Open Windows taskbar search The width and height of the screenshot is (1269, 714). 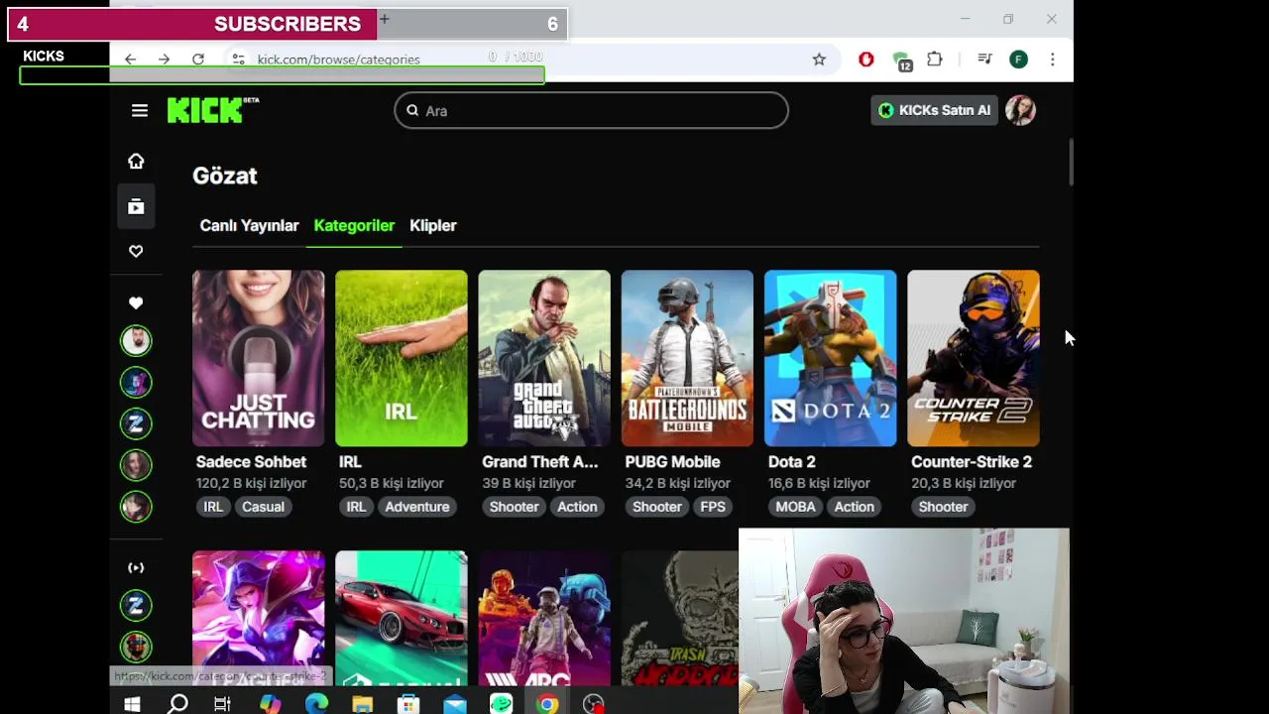coord(177,704)
